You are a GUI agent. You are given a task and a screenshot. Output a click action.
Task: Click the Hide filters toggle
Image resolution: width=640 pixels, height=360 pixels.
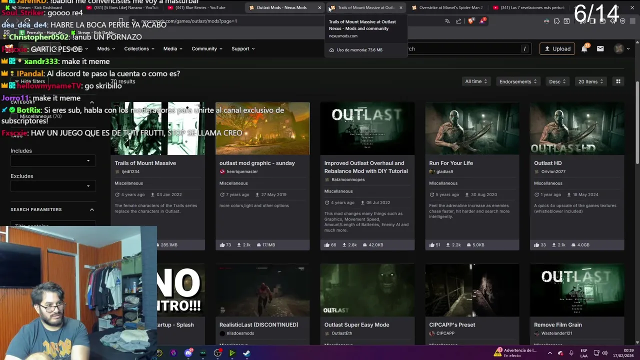(29, 81)
